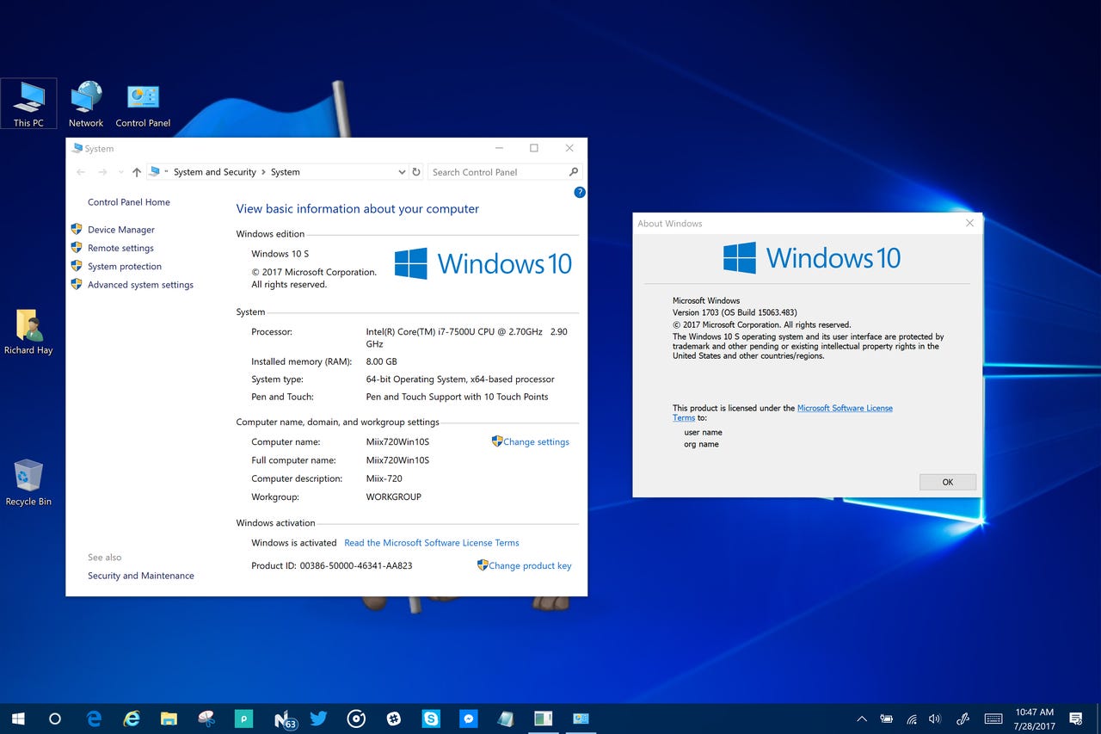Open Microsoft Edge from the taskbar
Viewport: 1101px width, 734px height.
coord(95,718)
